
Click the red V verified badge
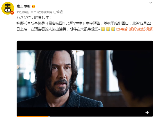coord(12,13)
